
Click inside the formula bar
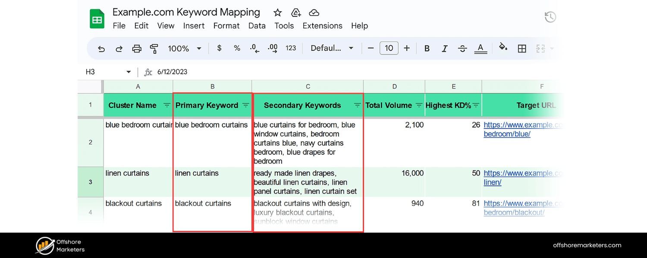pyautogui.click(x=216, y=72)
